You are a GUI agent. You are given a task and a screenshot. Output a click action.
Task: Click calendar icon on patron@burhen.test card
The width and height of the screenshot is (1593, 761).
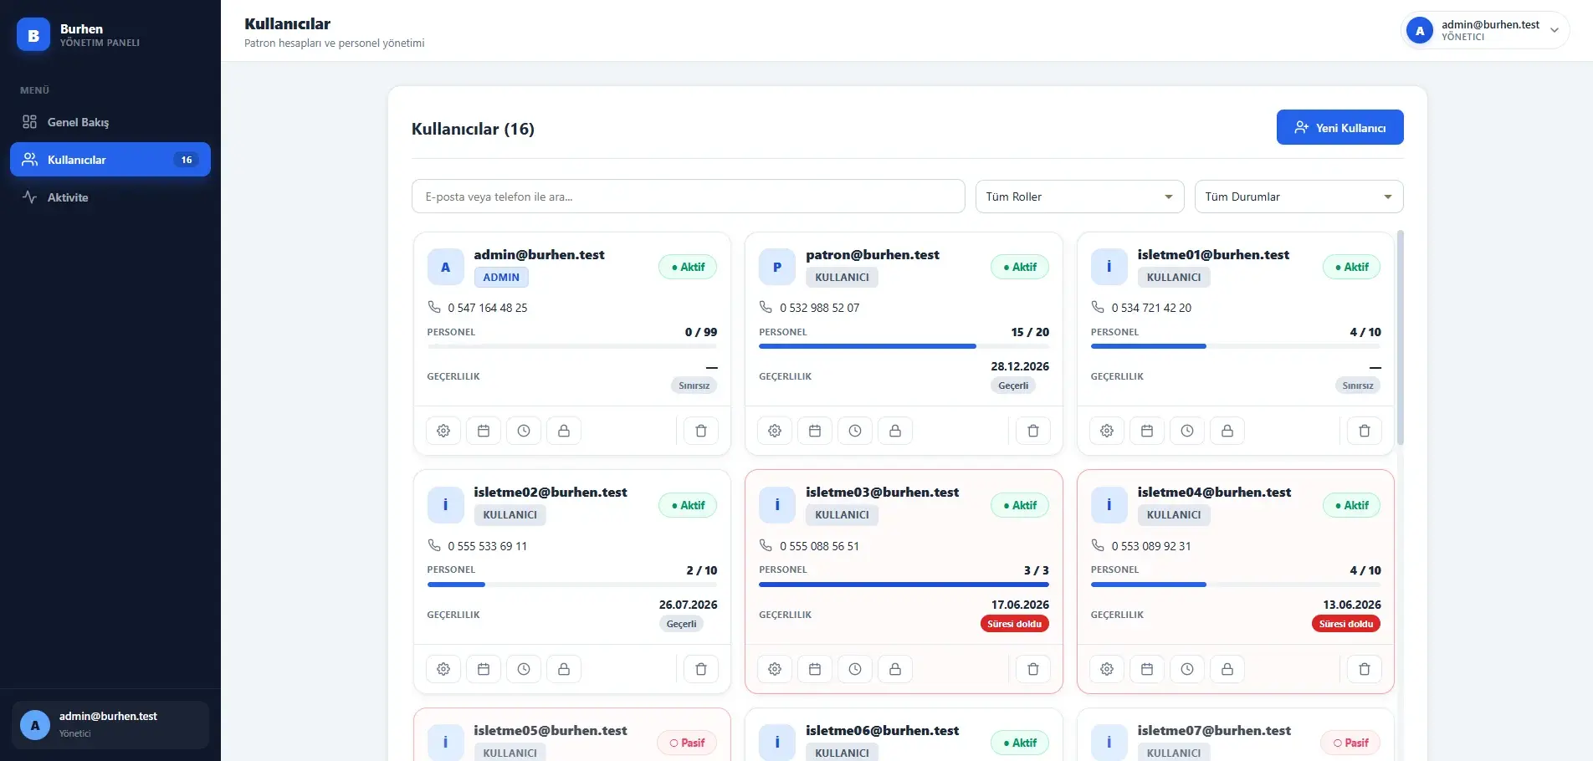[x=815, y=431]
